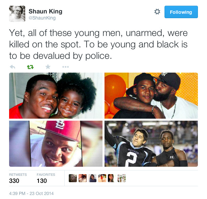Open the @ShaunKing handle link
Screen dimensions: 207x199
pos(42,18)
